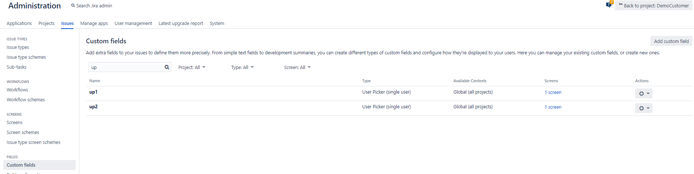Expand the Screen: All filter
The height and width of the screenshot is (174, 694).
tap(297, 67)
